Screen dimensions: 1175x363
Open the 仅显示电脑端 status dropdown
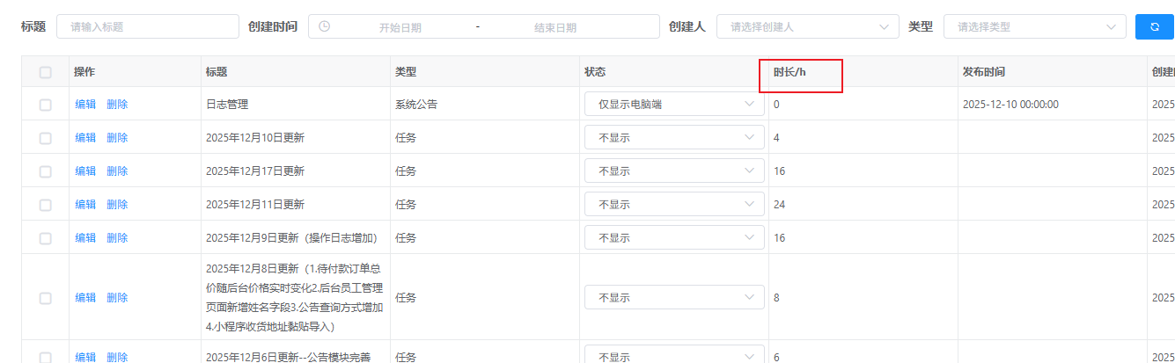tap(673, 105)
